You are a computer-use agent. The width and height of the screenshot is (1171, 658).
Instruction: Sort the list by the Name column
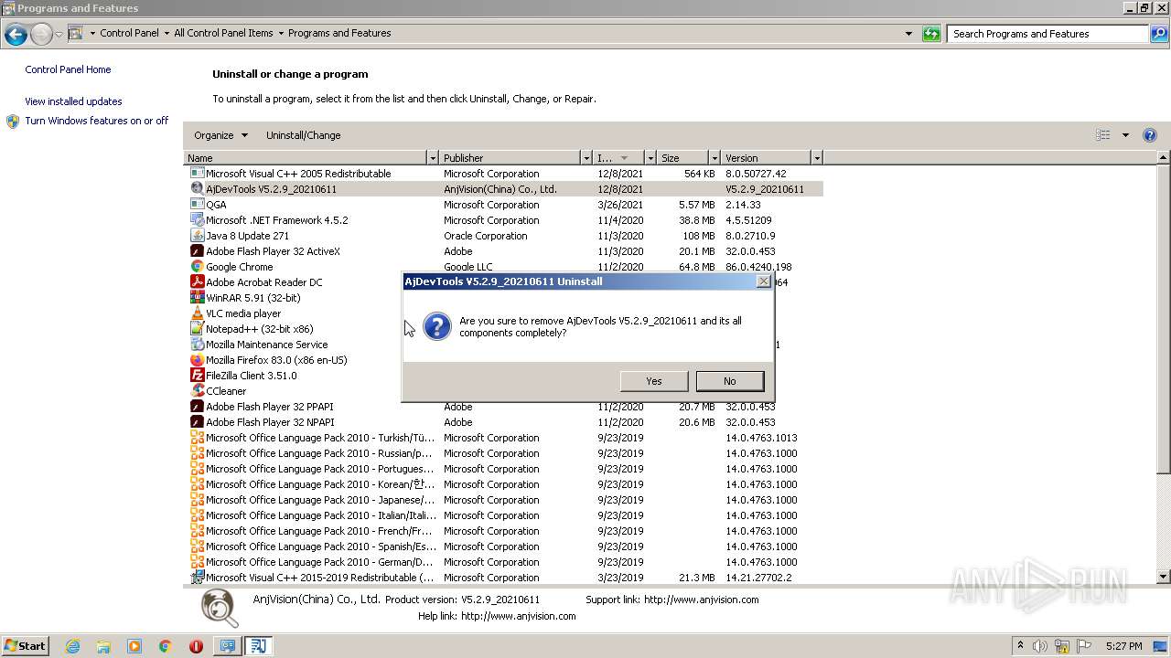point(306,158)
